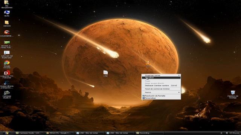Choose Personalizar in the context menu
241x135 pixels.
pos(161,98)
